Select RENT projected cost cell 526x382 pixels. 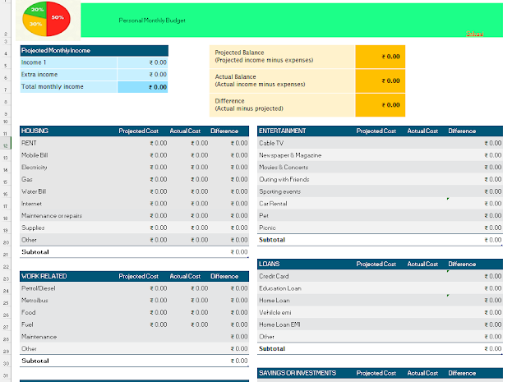coord(159,143)
